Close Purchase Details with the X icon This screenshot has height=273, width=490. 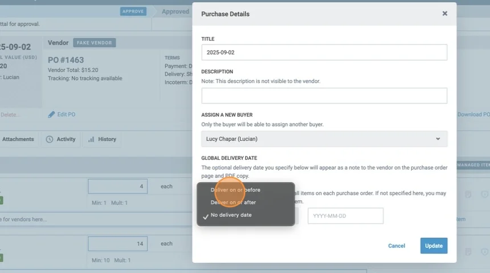coord(445,14)
